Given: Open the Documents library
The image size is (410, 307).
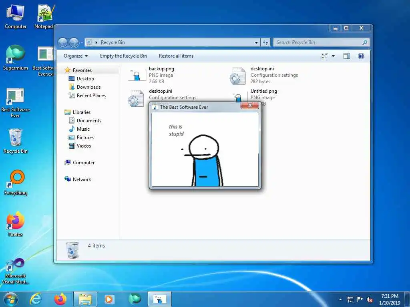Looking at the screenshot, I should pos(89,120).
